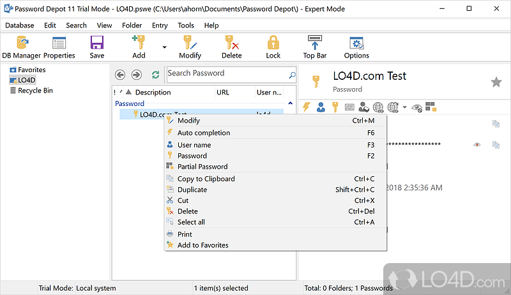Sort by URL column
Viewport: 511px width, 295px height.
pos(223,93)
